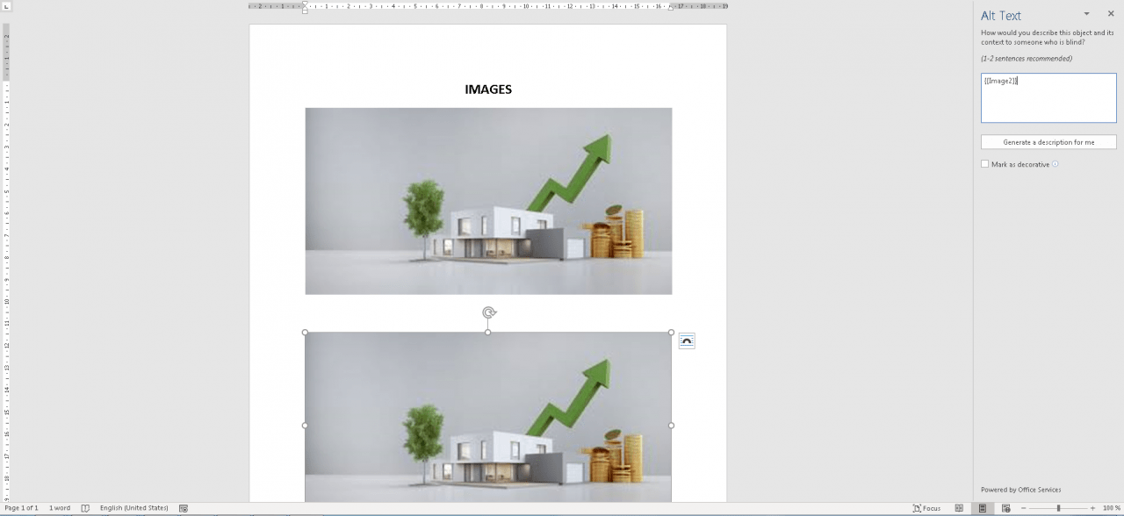Image resolution: width=1124 pixels, height=516 pixels.
Task: Open Layout Options beside the selected picture
Action: (687, 340)
